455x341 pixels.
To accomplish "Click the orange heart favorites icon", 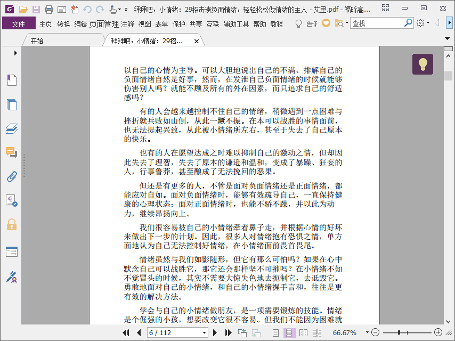I will [x=326, y=23].
